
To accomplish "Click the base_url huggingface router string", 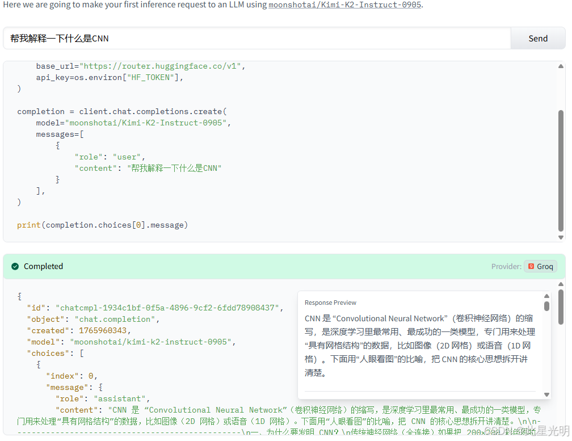I will point(160,66).
